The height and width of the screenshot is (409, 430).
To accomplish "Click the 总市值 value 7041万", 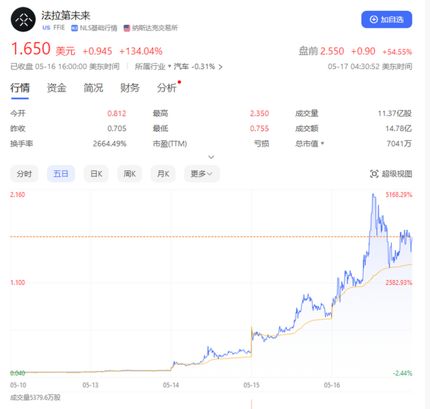I will pyautogui.click(x=399, y=144).
